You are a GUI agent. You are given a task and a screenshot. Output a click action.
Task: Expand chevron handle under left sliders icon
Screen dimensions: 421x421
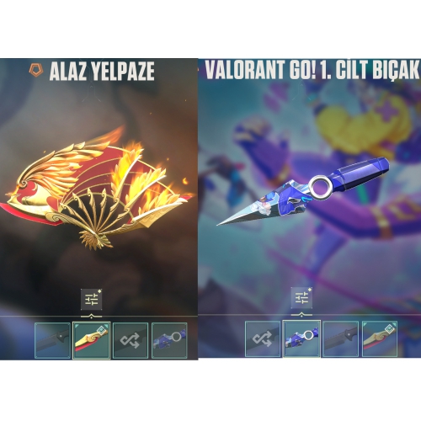pos(91,317)
